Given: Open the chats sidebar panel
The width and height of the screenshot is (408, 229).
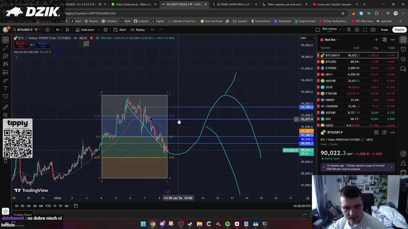Looking at the screenshot, I should [x=403, y=69].
